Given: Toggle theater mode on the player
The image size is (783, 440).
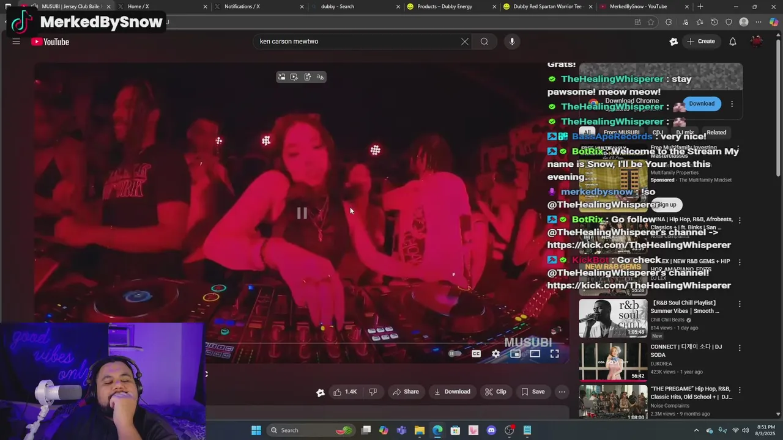Looking at the screenshot, I should (535, 354).
